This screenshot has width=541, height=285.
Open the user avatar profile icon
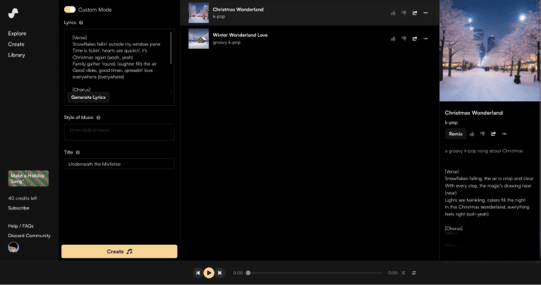[13, 247]
